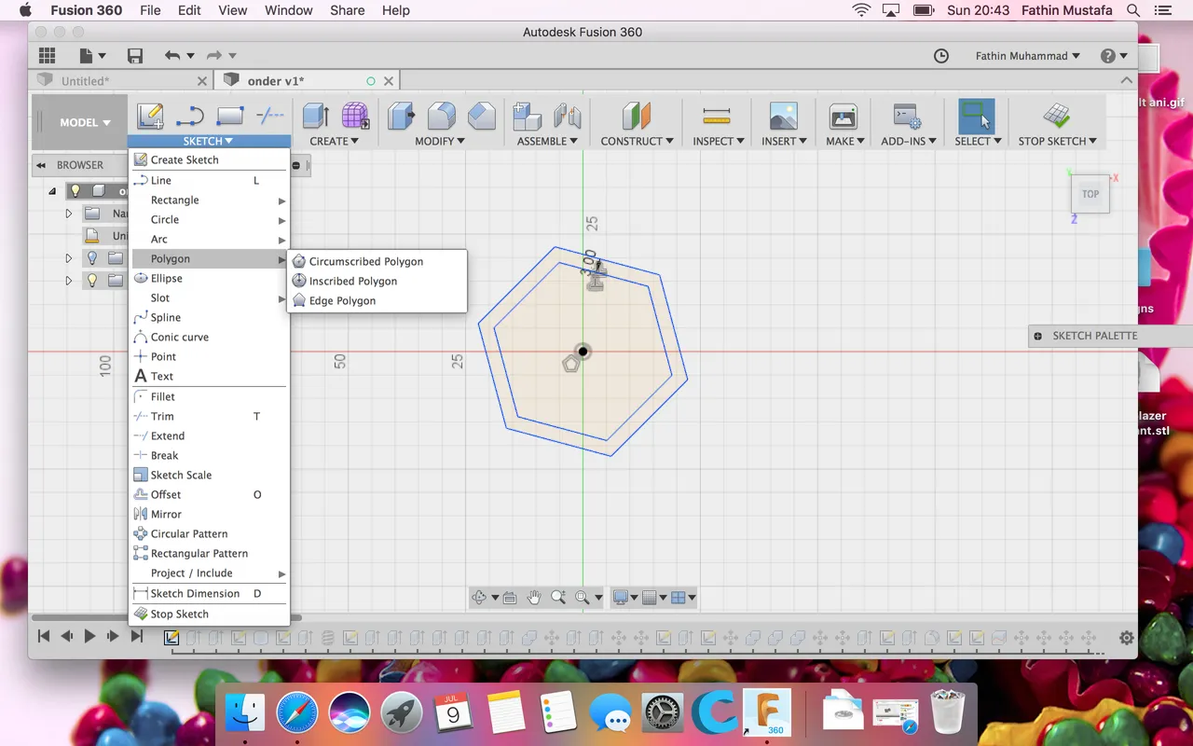
Task: Click the Offset Plane CONSTRUCT icon
Action: pyautogui.click(x=637, y=117)
